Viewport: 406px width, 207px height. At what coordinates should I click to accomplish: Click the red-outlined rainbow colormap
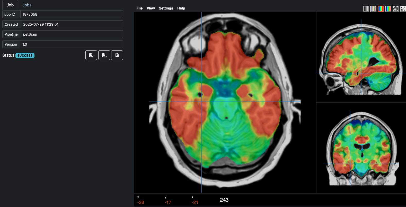point(381,9)
